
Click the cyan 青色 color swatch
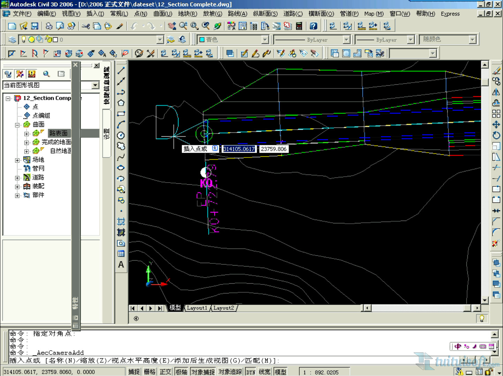[202, 40]
